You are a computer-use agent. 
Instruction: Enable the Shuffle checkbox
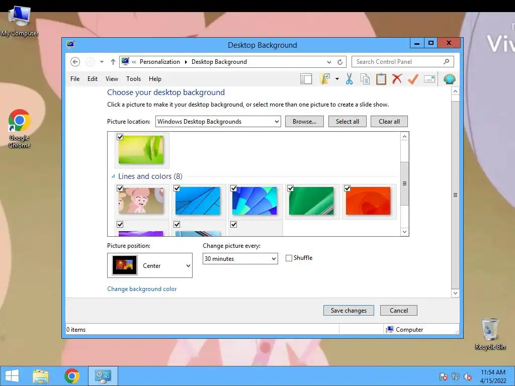point(289,258)
